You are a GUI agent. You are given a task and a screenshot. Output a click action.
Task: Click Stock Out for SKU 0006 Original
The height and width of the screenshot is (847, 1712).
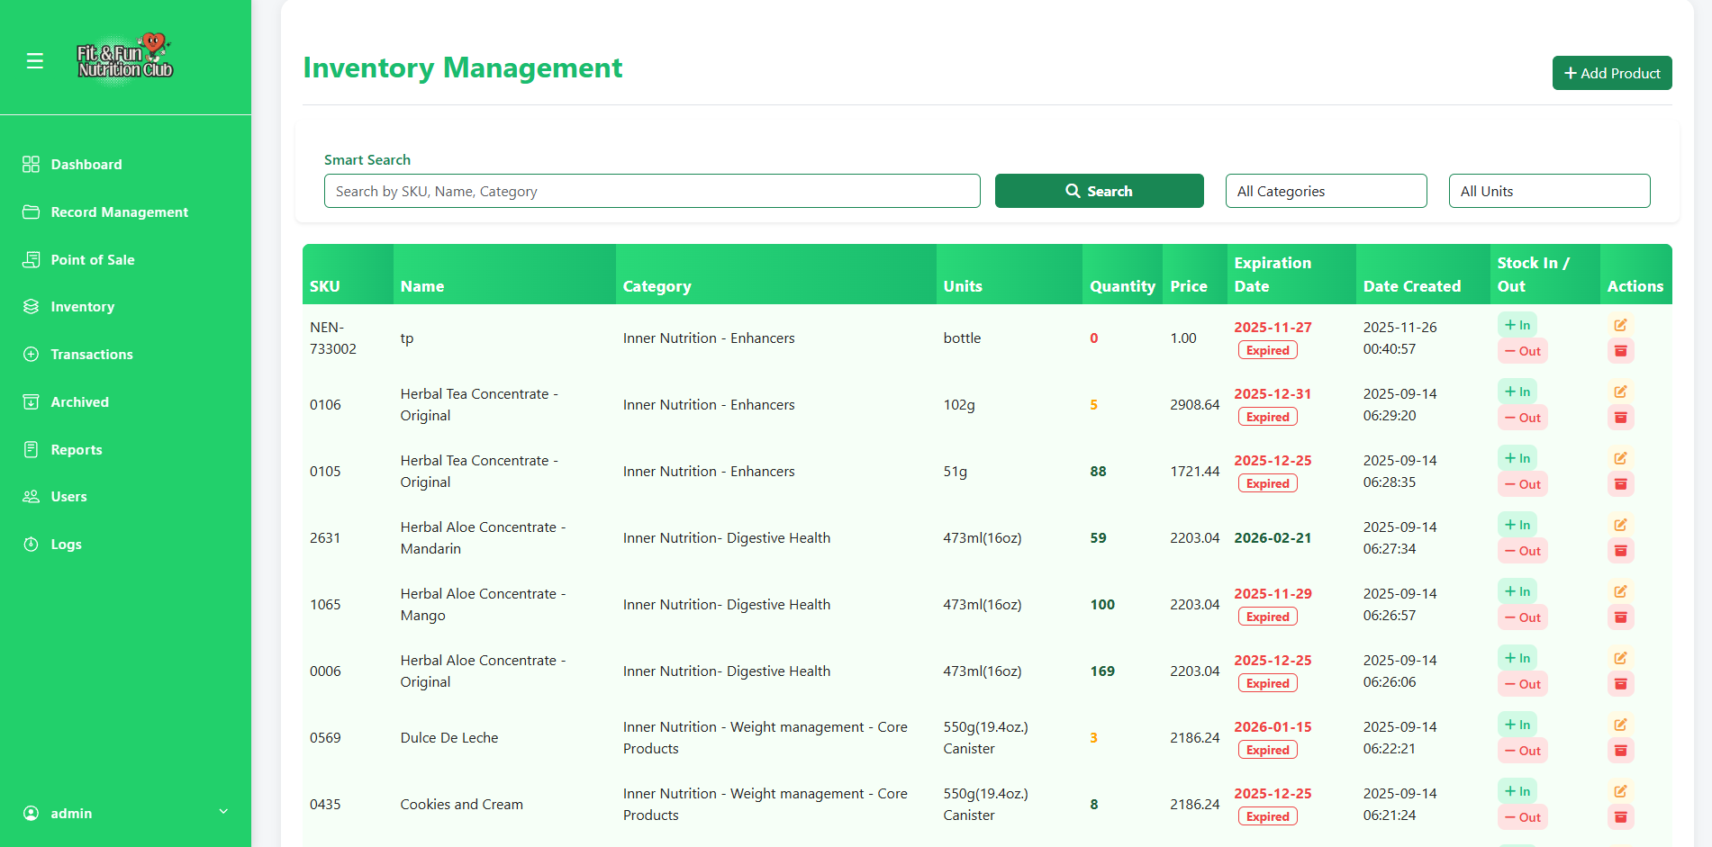[1522, 684]
